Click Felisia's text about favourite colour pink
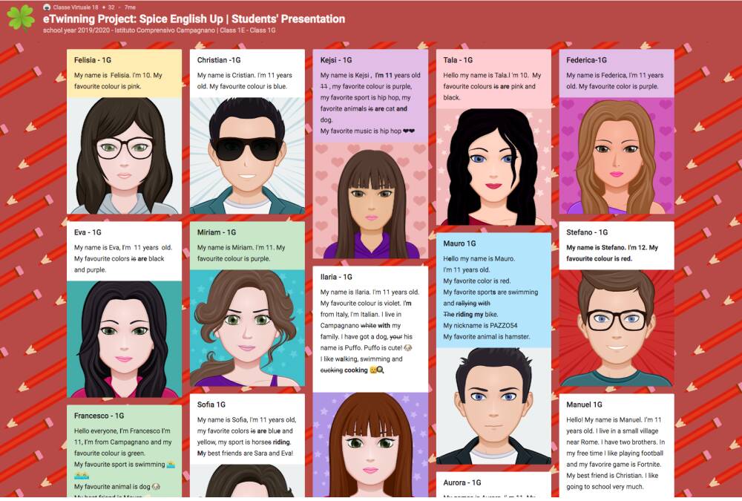742x501 pixels. [118, 81]
